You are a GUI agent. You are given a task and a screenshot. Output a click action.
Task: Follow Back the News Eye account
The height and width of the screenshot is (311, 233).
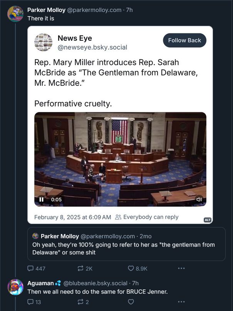184,40
